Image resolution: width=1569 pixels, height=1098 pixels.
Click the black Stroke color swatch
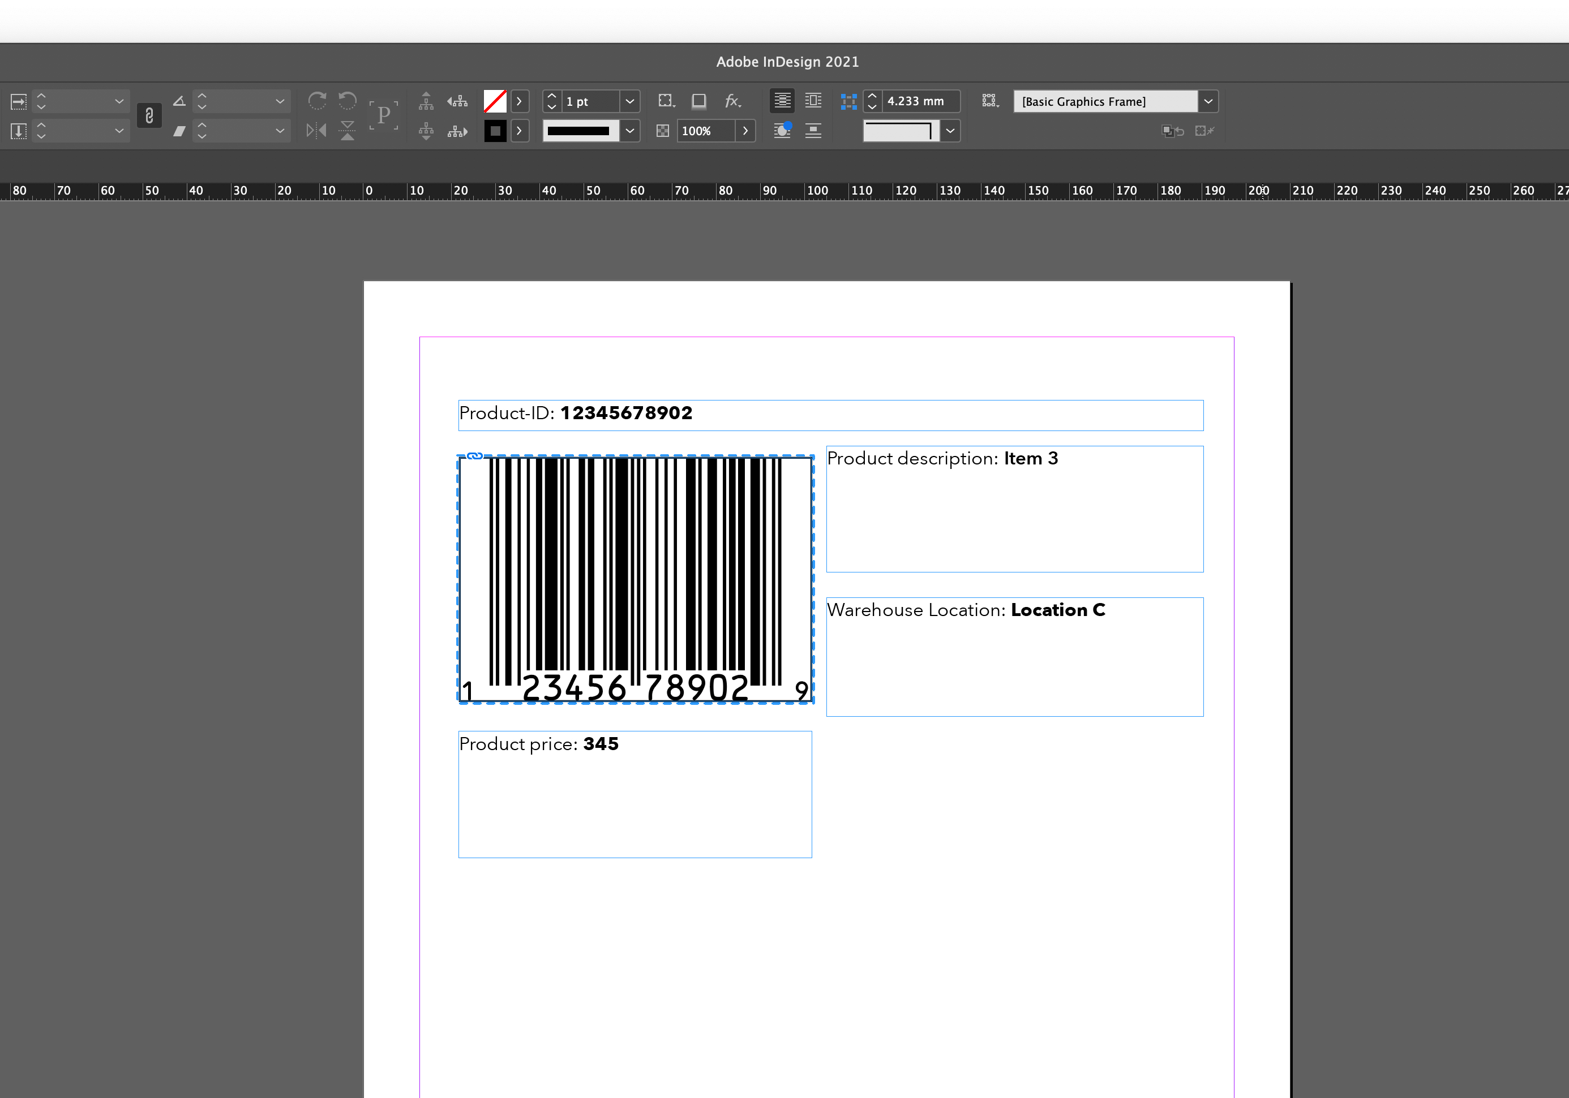pyautogui.click(x=495, y=131)
